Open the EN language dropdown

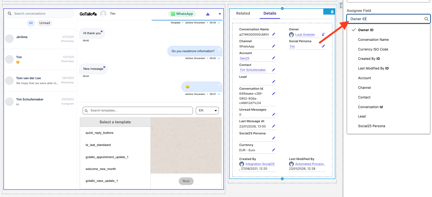(207, 110)
